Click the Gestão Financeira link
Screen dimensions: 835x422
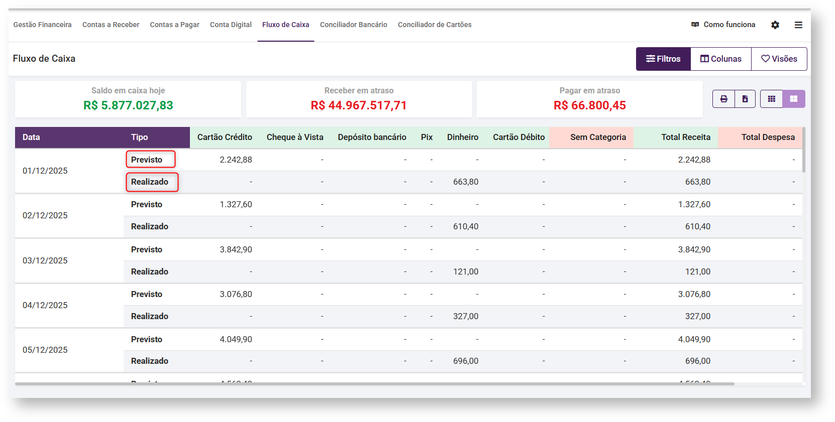click(42, 25)
